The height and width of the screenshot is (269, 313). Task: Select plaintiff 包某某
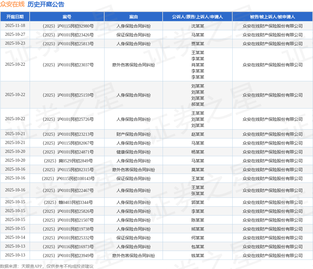tap(198, 247)
